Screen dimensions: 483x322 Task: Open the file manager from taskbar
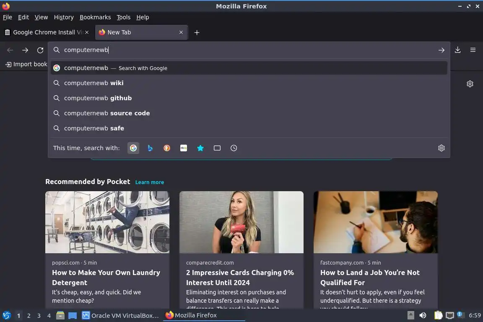pyautogui.click(x=60, y=316)
